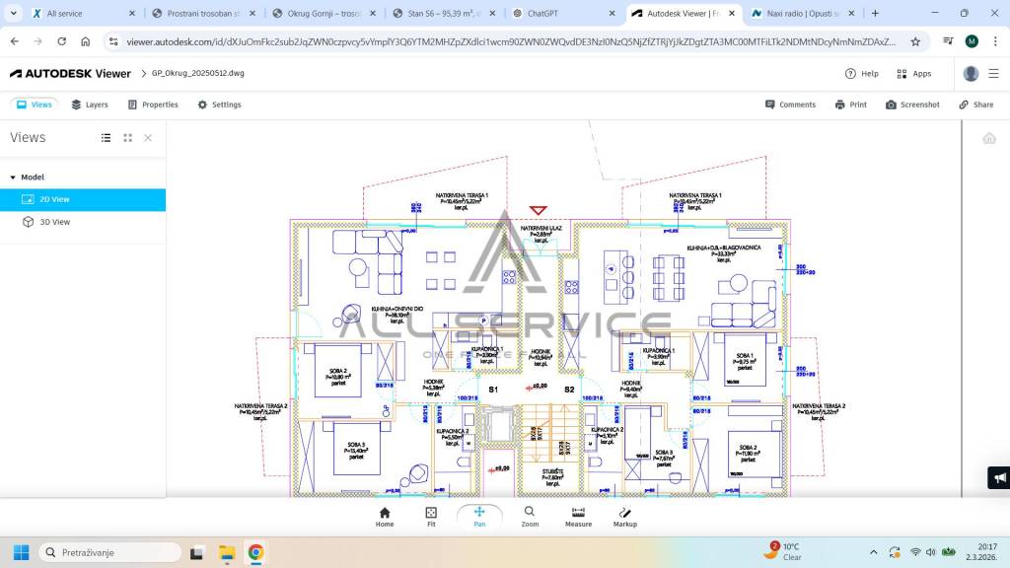Print the current drawing
Screen dimensions: 1010x568
tap(850, 105)
